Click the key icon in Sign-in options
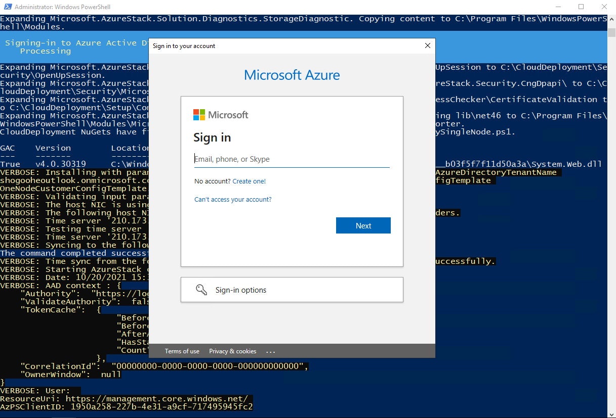The height and width of the screenshot is (418, 616). pyautogui.click(x=201, y=290)
